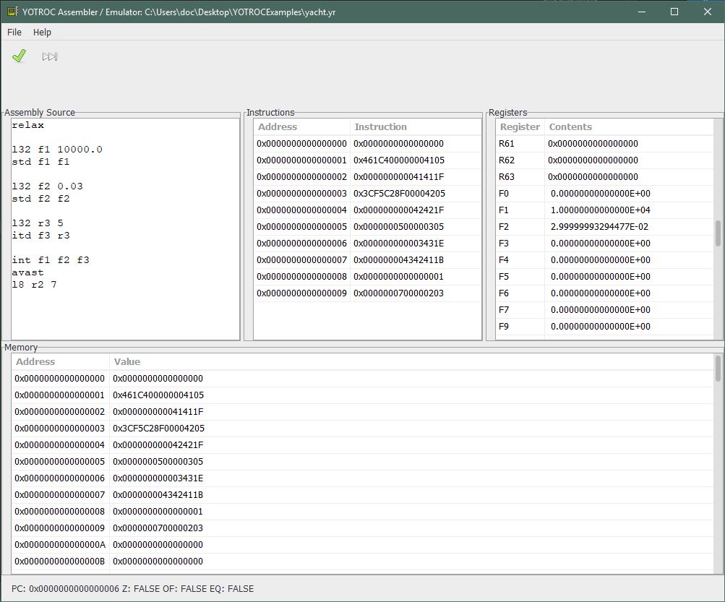The height and width of the screenshot is (602, 725).
Task: Select memory address 0x0000000000000002 row
Action: pyautogui.click(x=363, y=411)
